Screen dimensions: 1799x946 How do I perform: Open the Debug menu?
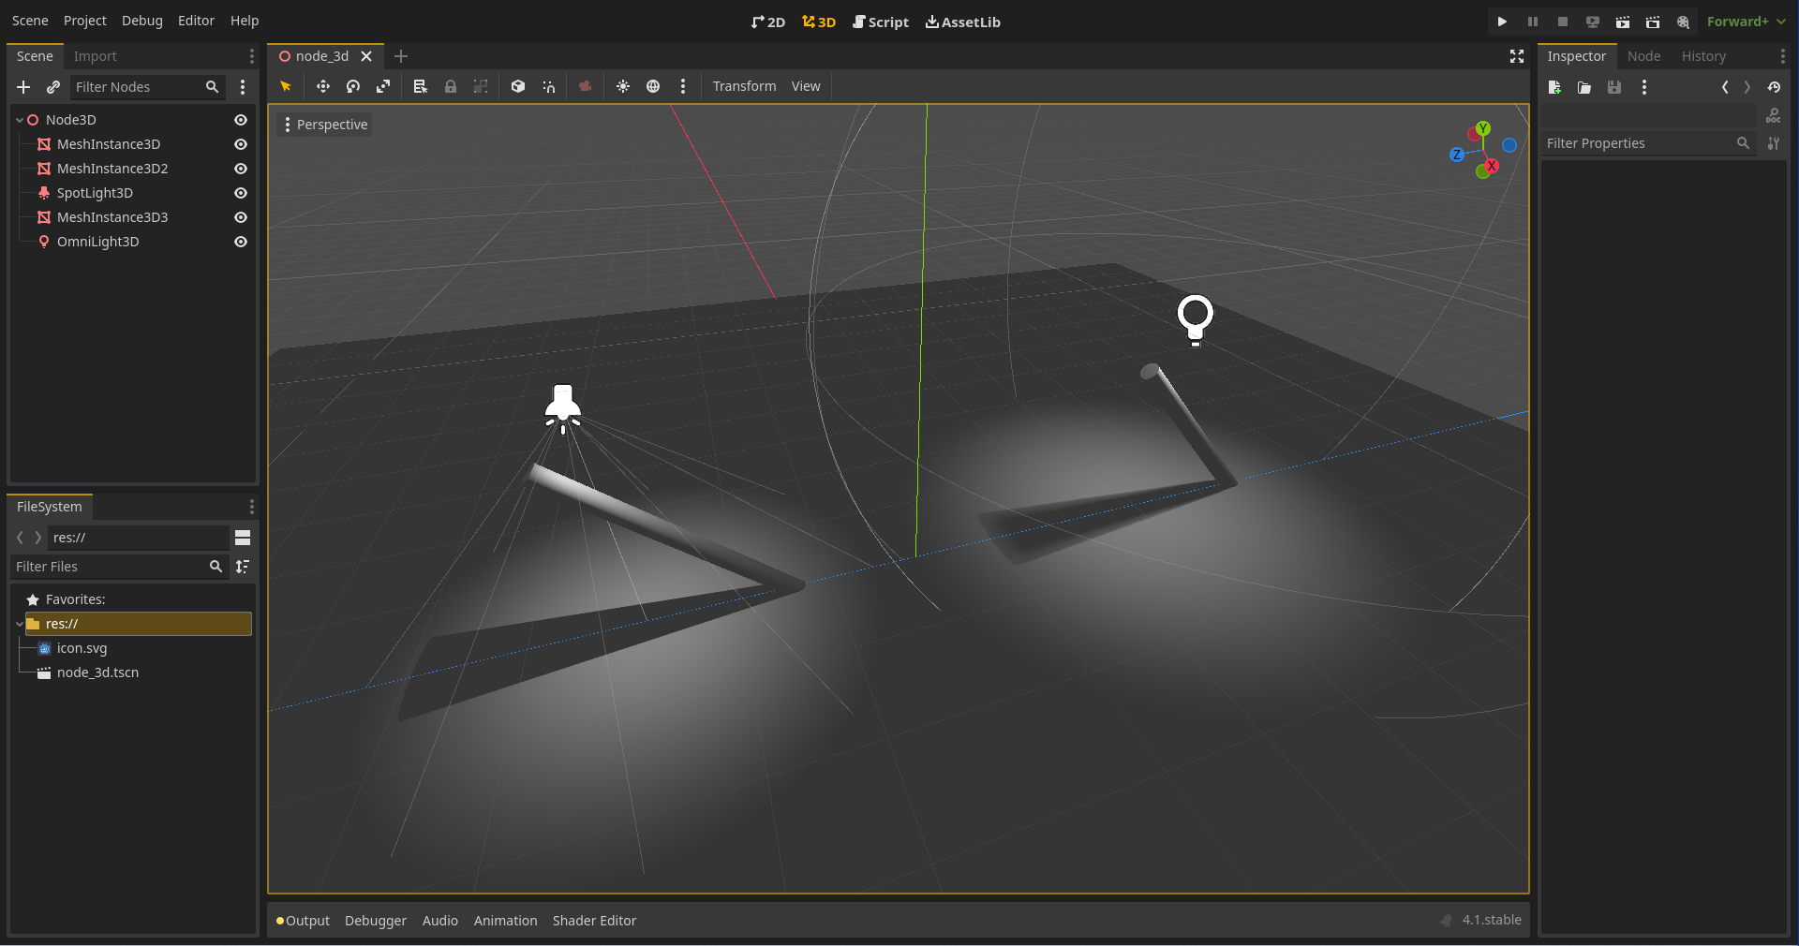coord(141,20)
